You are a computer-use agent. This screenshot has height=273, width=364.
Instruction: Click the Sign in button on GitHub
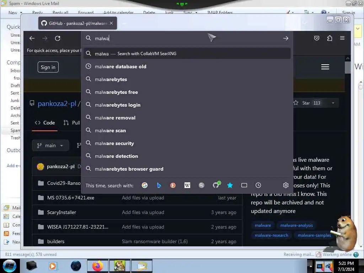(48, 67)
